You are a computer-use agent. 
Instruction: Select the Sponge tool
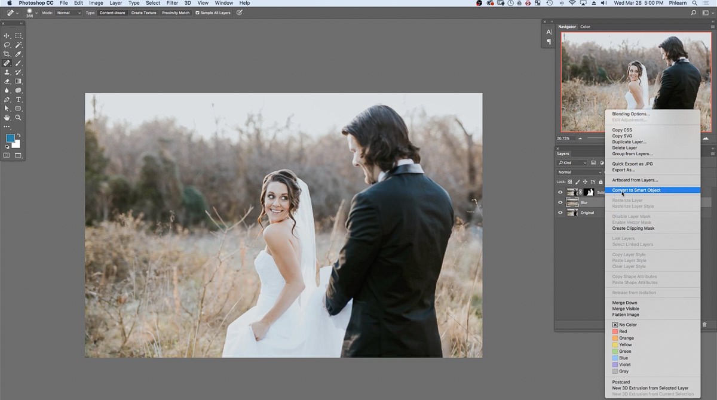click(x=19, y=90)
